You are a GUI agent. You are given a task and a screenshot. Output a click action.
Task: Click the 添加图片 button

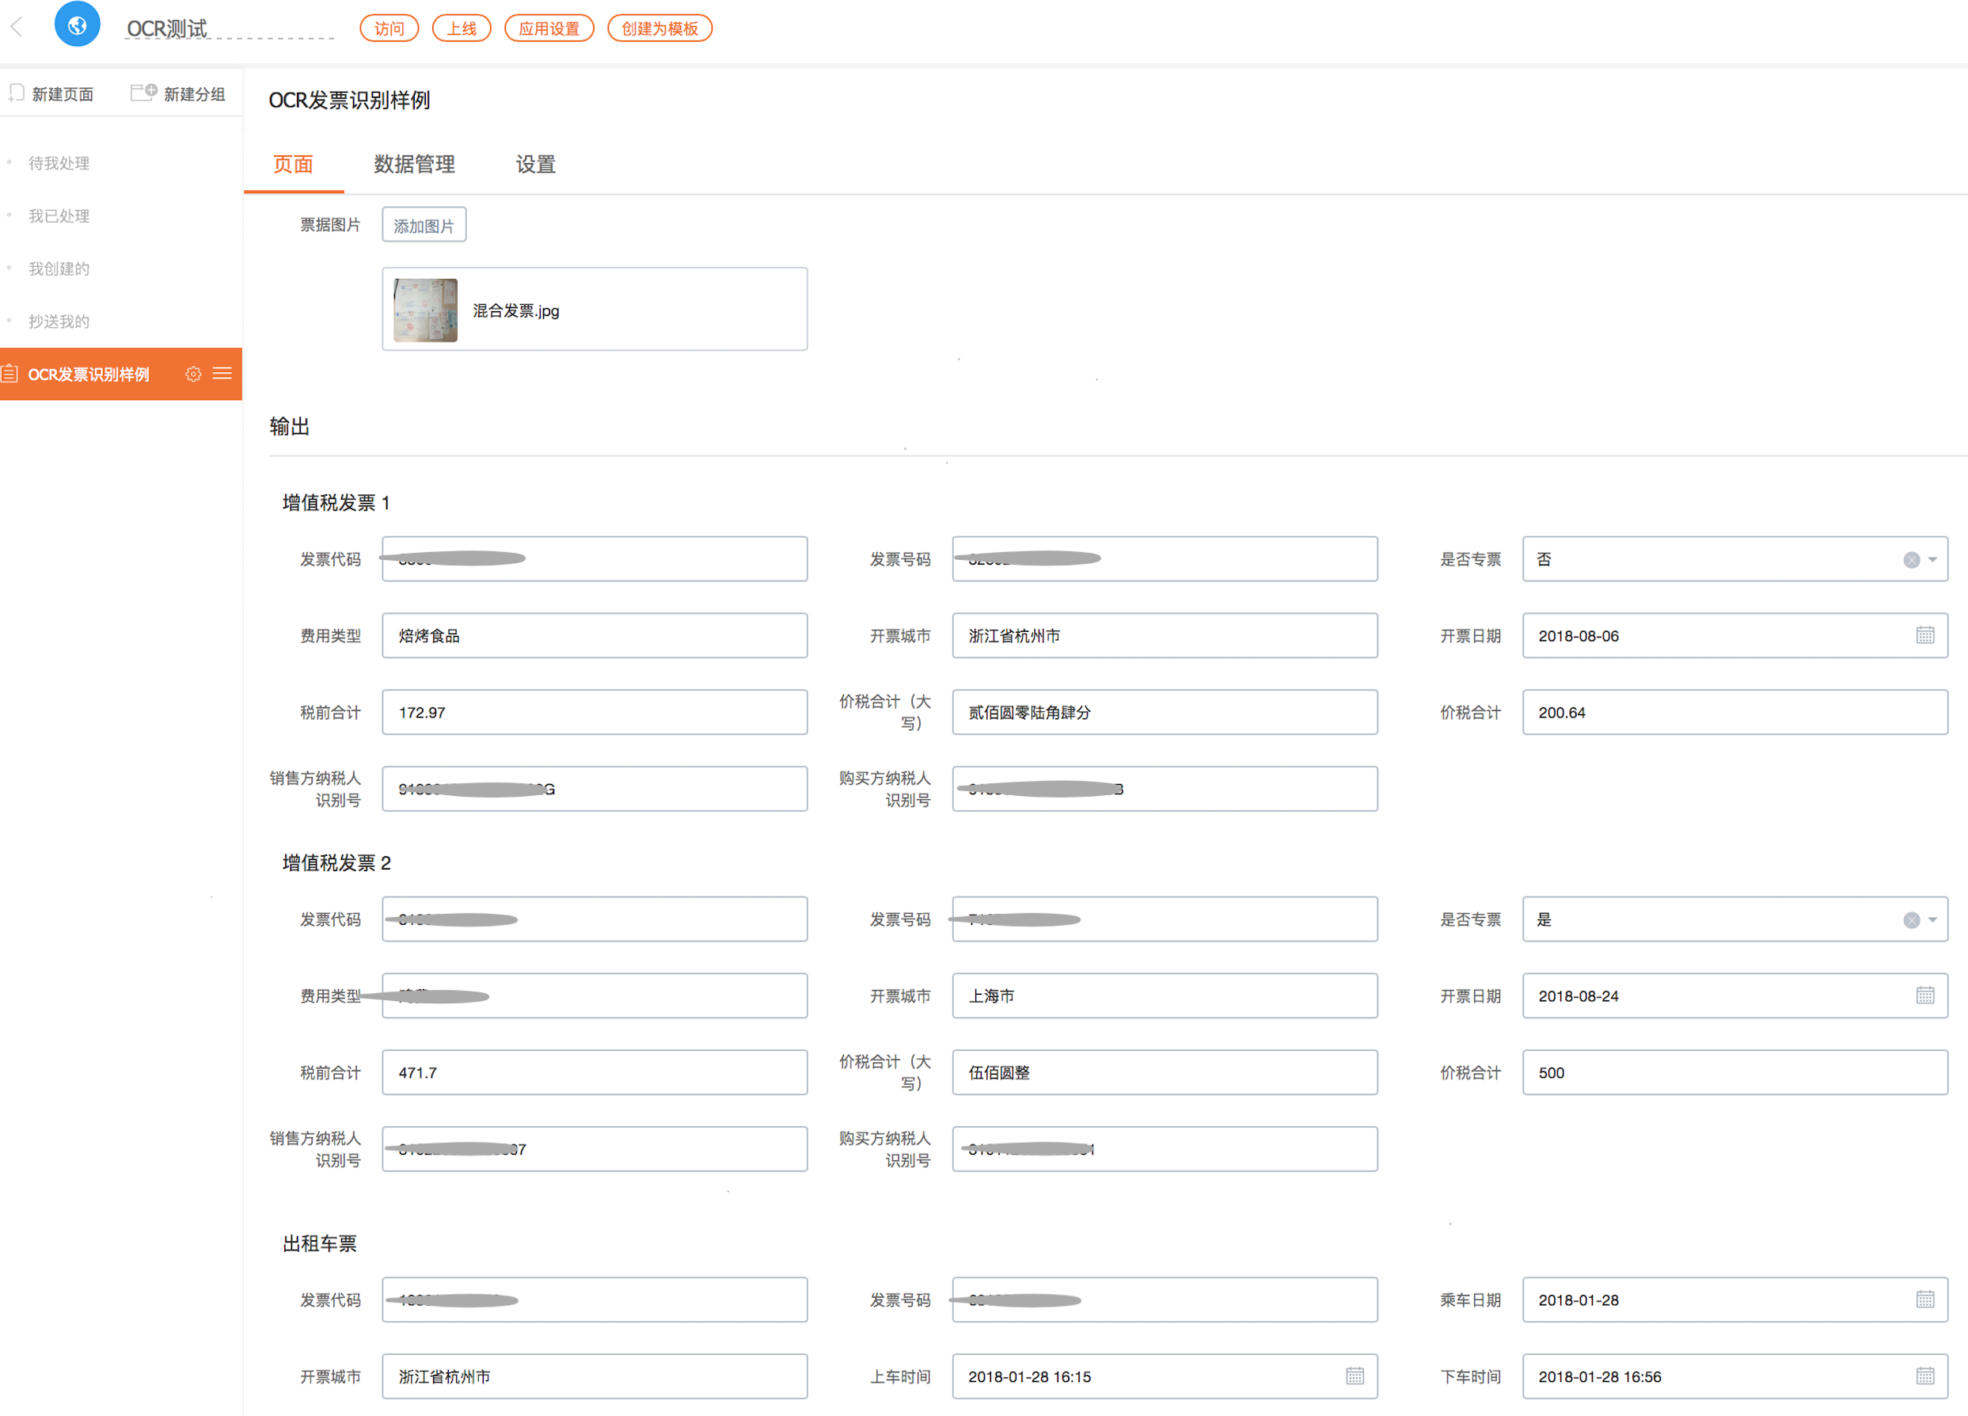pyautogui.click(x=424, y=226)
